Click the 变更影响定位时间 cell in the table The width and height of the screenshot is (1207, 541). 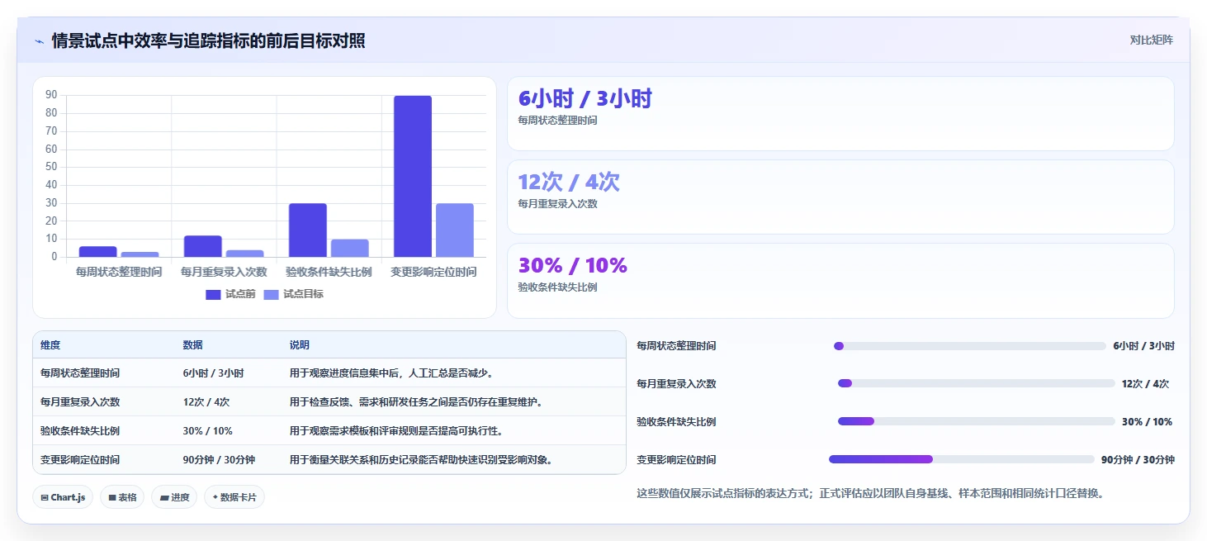point(80,460)
